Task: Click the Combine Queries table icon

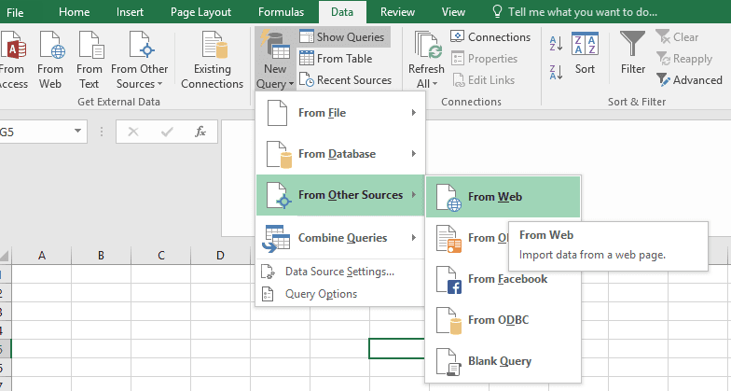Action: [276, 239]
